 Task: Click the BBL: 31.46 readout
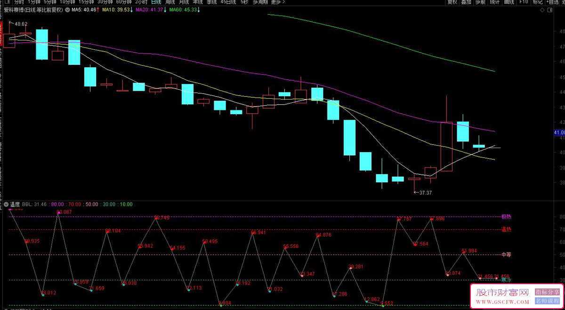pyautogui.click(x=34, y=204)
